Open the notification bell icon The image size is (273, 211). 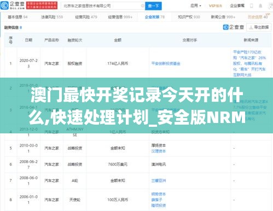pyautogui.click(x=260, y=6)
